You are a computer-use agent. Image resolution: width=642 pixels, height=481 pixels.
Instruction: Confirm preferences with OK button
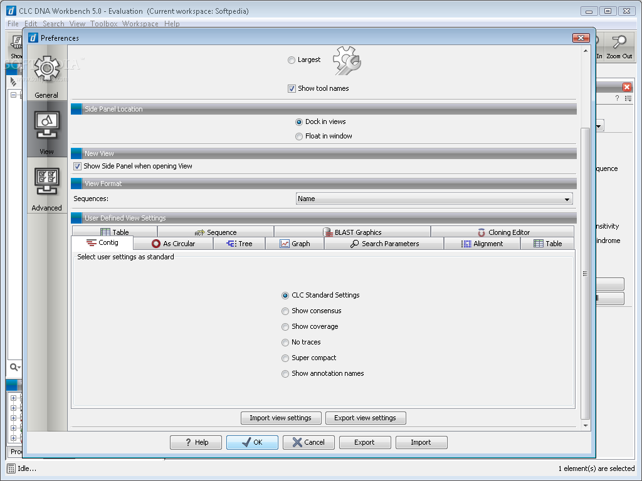(x=252, y=442)
